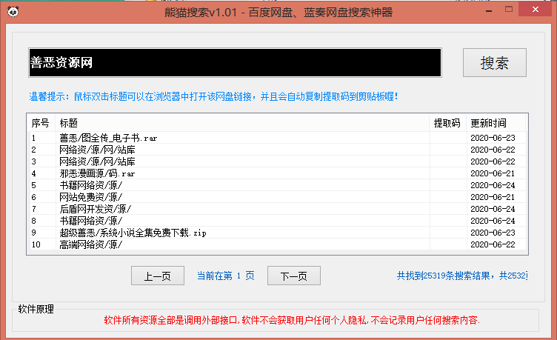The image size is (557, 340).
Task: Click the red 软件原理 disclaimer text
Action: [292, 320]
